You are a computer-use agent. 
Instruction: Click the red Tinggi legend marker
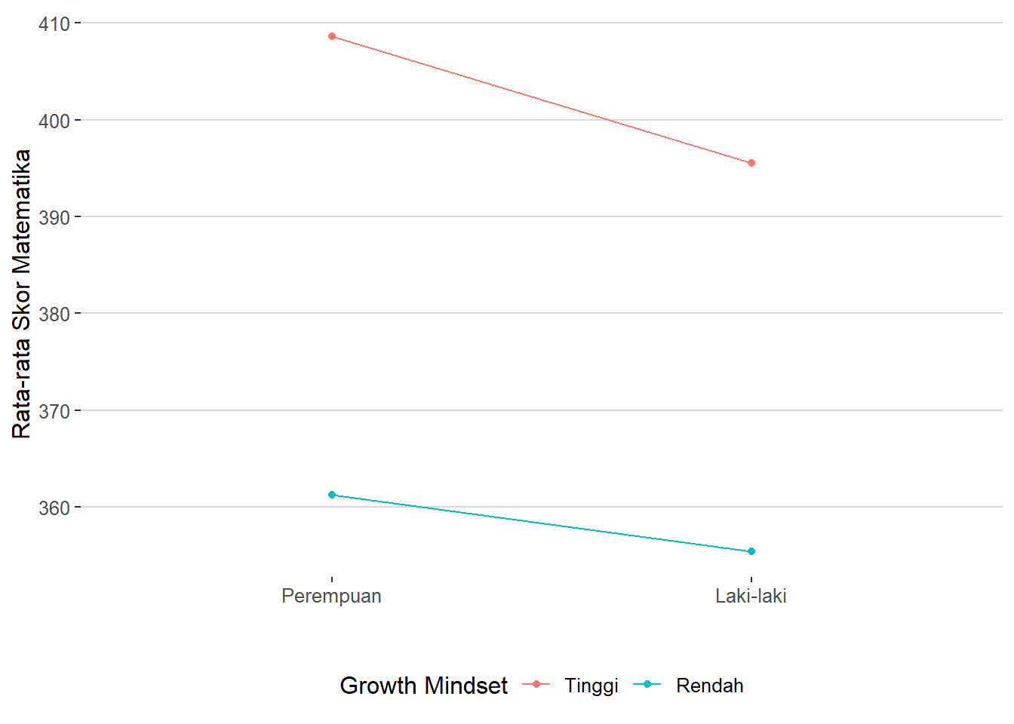point(536,685)
